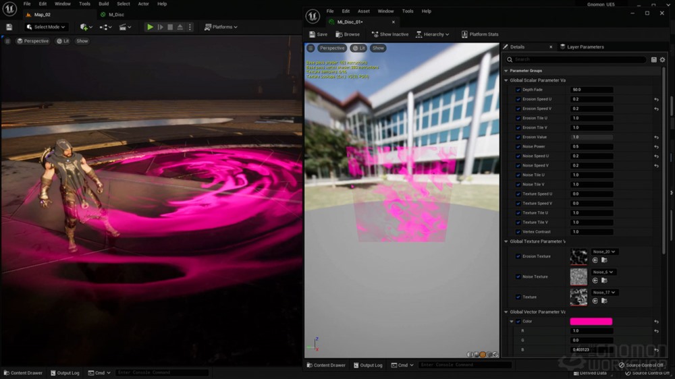Collapse the Color parameter RGB channels
This screenshot has height=379, width=675.
[512, 322]
